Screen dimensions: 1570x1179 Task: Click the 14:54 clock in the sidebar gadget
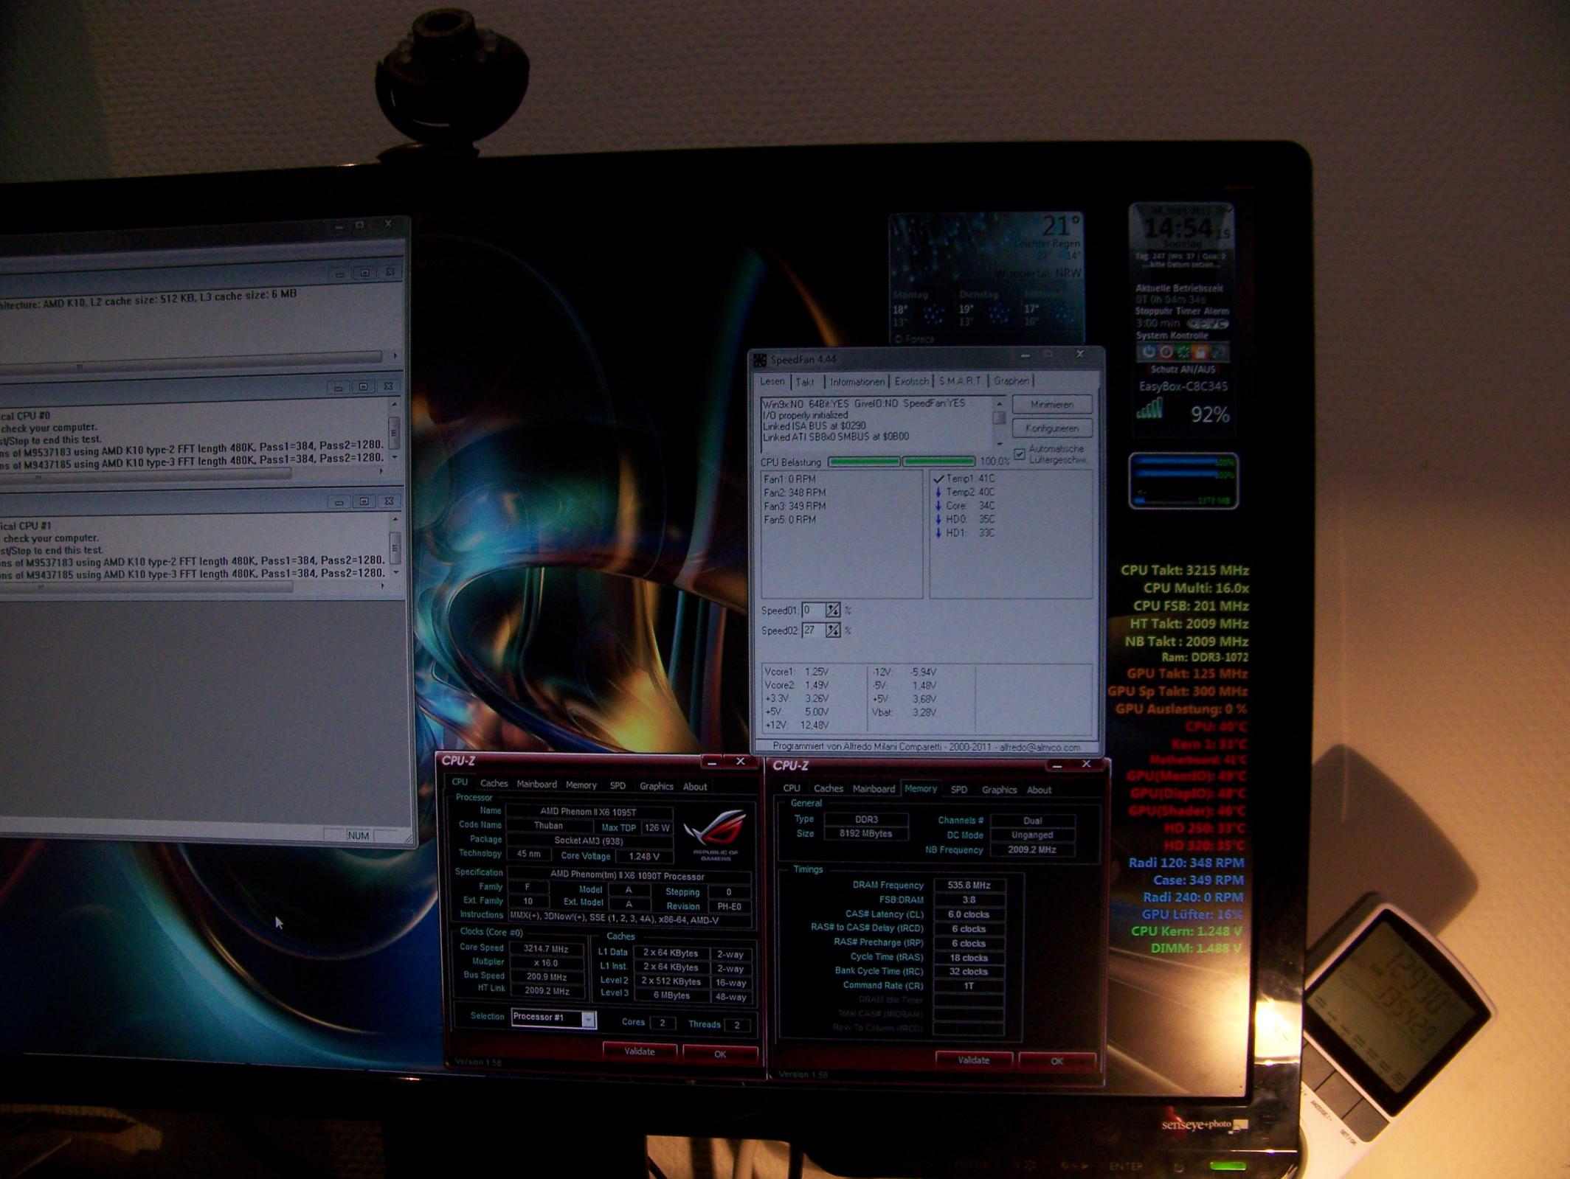pos(1177,228)
